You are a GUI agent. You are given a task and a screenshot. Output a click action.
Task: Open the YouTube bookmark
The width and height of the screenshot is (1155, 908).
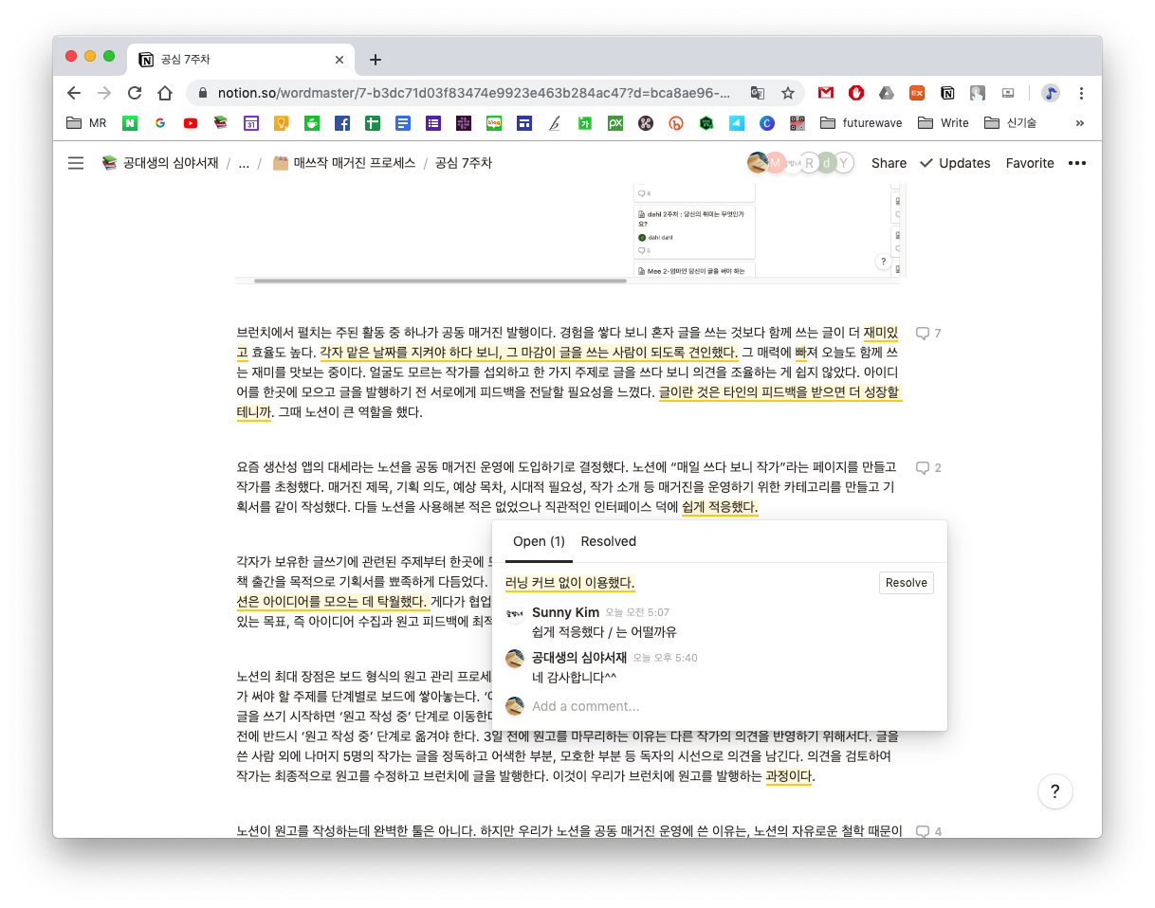click(x=191, y=123)
